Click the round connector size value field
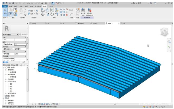The width and height of the screenshot is (174, 109). pos(21,49)
